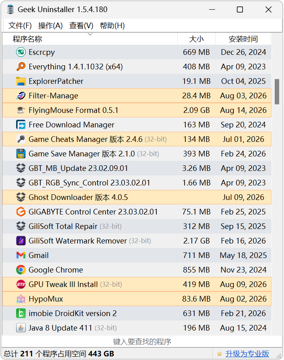Click the Nov 23, 2024 install date

[x=243, y=270]
